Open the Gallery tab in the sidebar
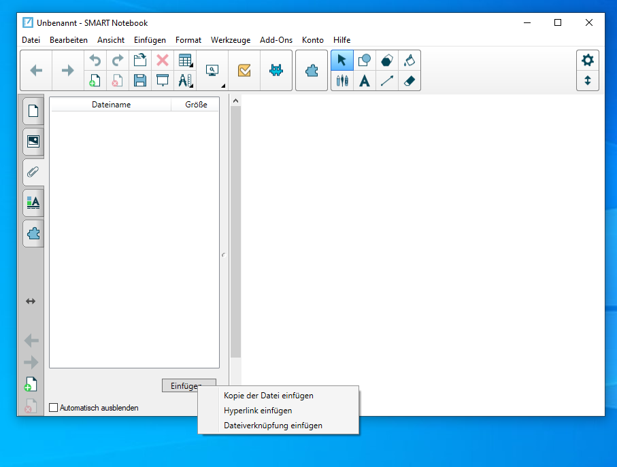Image resolution: width=617 pixels, height=467 pixels. tap(33, 141)
